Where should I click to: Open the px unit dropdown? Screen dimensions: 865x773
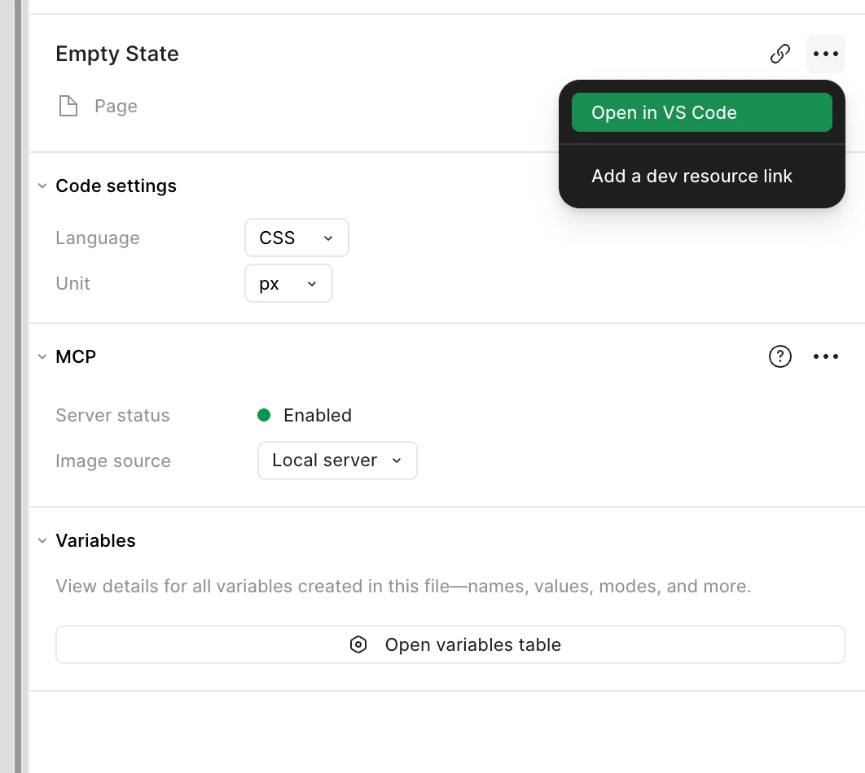pyautogui.click(x=288, y=283)
